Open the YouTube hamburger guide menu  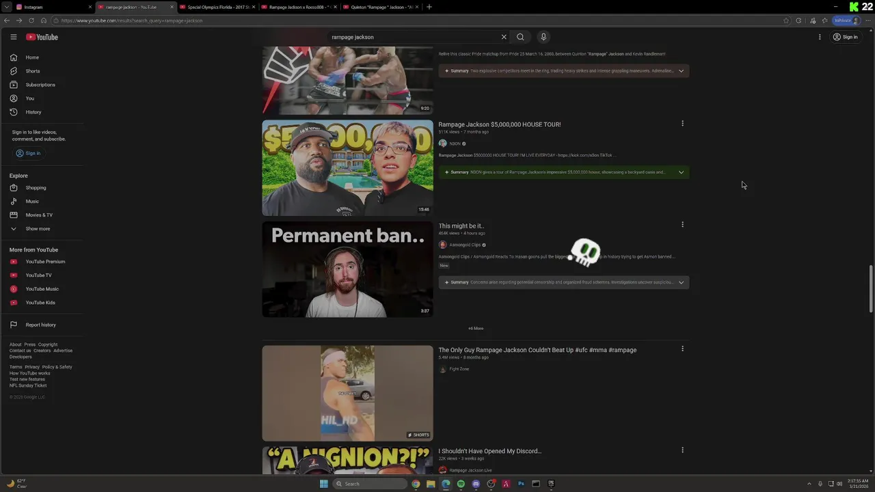coord(13,37)
